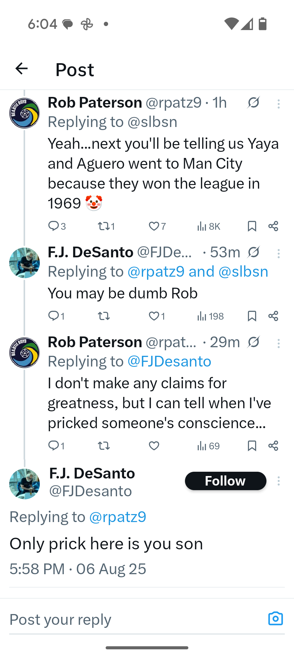Follow F.J. DeSanto
294x657 pixels.
[225, 481]
